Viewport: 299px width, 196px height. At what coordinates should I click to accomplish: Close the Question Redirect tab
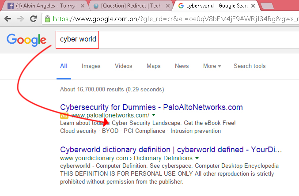pos(168,6)
